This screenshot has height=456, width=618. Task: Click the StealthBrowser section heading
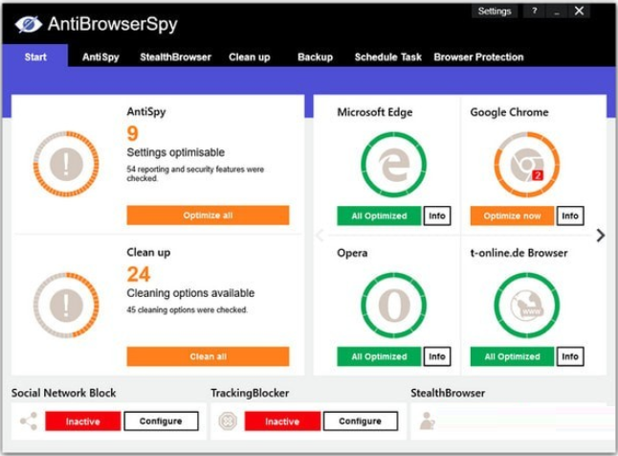448,393
